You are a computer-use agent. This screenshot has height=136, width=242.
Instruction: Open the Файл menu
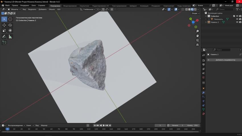pos(7,5)
